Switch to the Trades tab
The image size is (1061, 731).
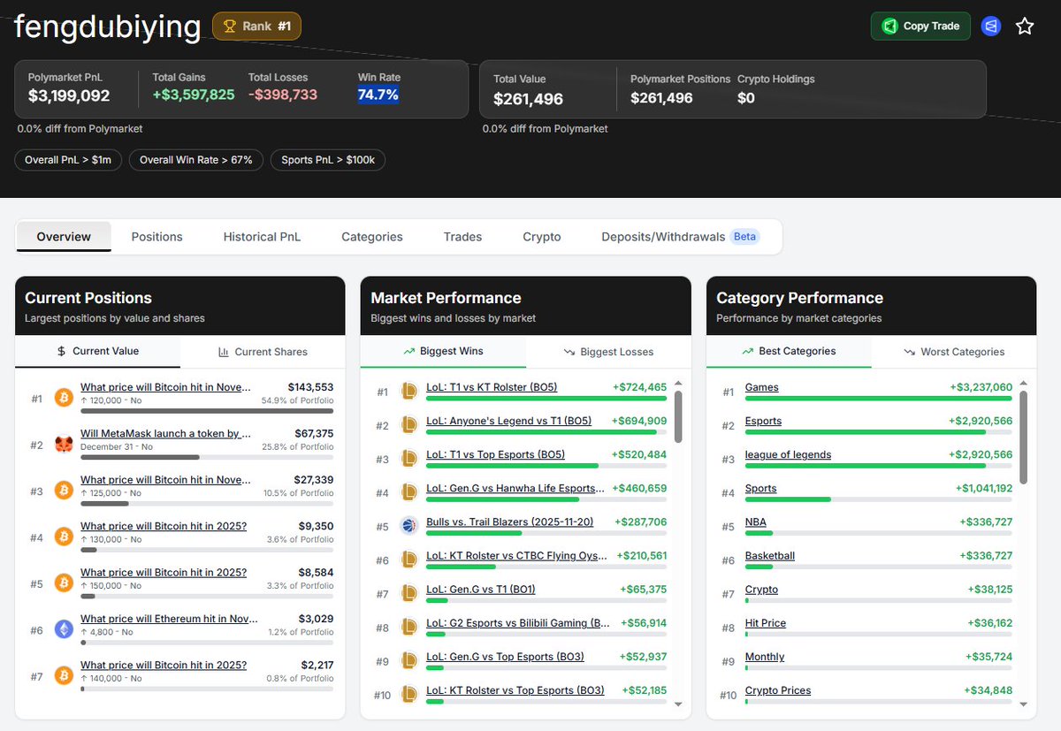462,236
